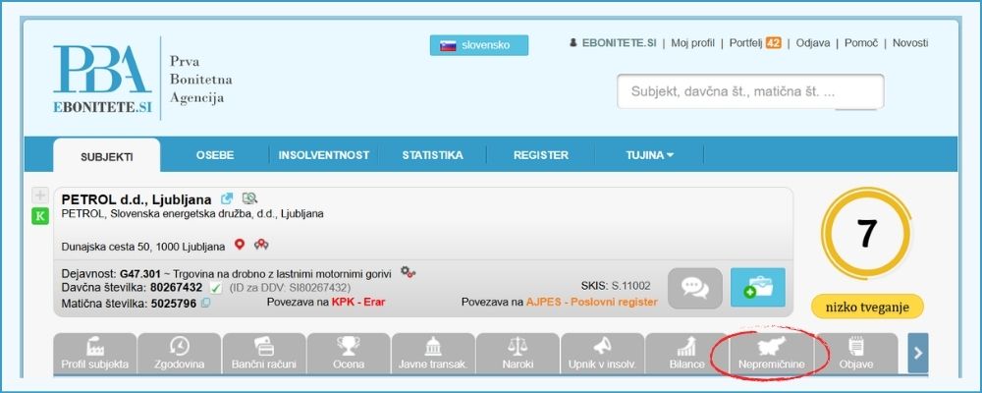Viewport: 982px width, 393px height.
Task: Open the Bančni računi tab
Action: click(x=264, y=354)
